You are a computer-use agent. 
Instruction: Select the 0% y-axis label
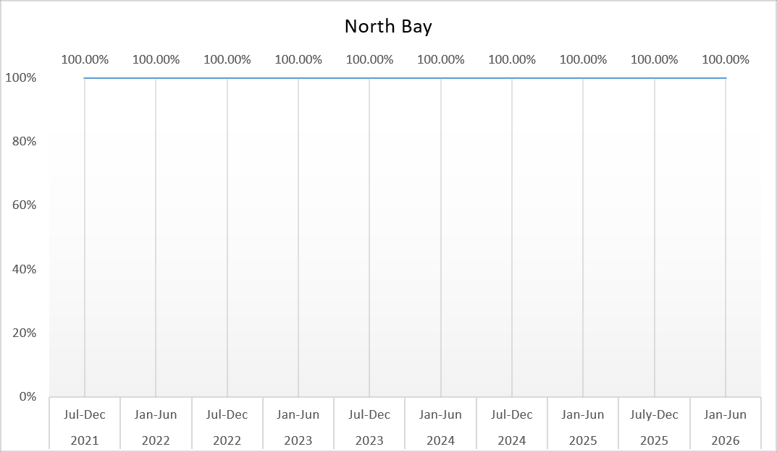click(x=28, y=396)
